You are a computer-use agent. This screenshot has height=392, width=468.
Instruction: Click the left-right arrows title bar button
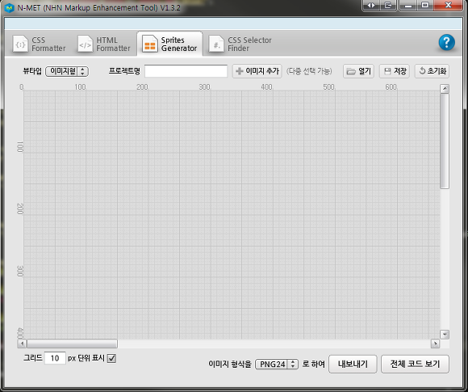[x=371, y=5]
